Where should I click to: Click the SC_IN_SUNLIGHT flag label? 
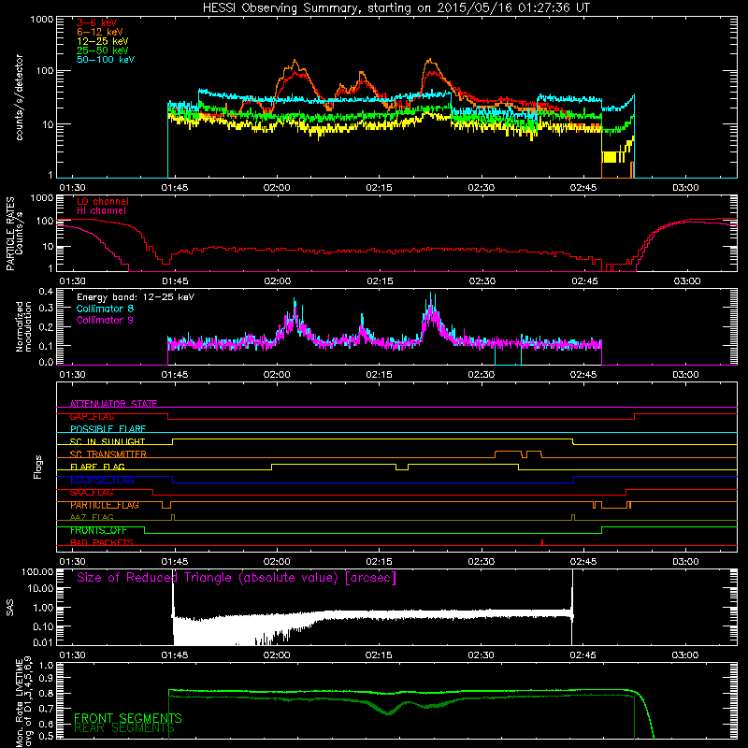(108, 441)
